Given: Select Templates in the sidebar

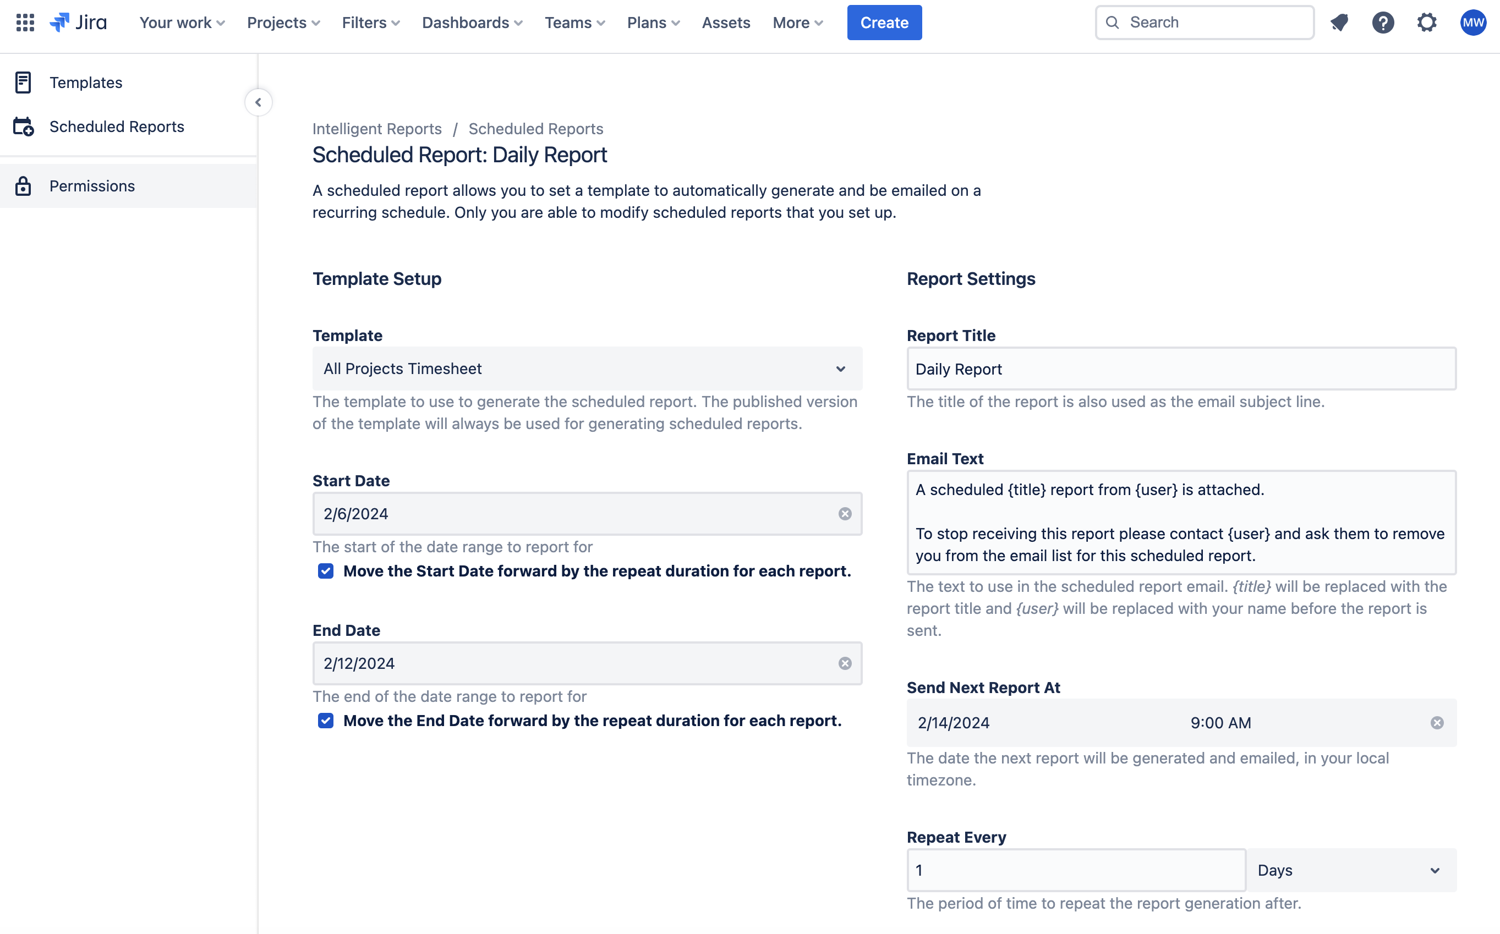Looking at the screenshot, I should coord(86,82).
